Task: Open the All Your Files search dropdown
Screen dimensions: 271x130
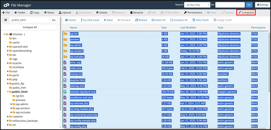Action: (x=197, y=5)
